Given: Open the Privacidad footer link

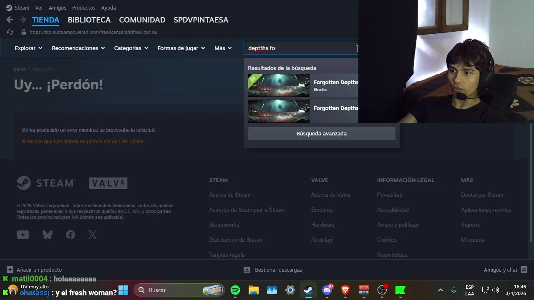Looking at the screenshot, I should [x=390, y=195].
